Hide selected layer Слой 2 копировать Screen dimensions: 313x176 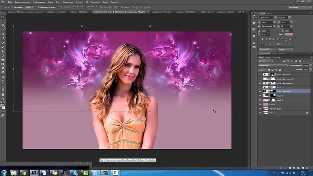[x=260, y=91]
